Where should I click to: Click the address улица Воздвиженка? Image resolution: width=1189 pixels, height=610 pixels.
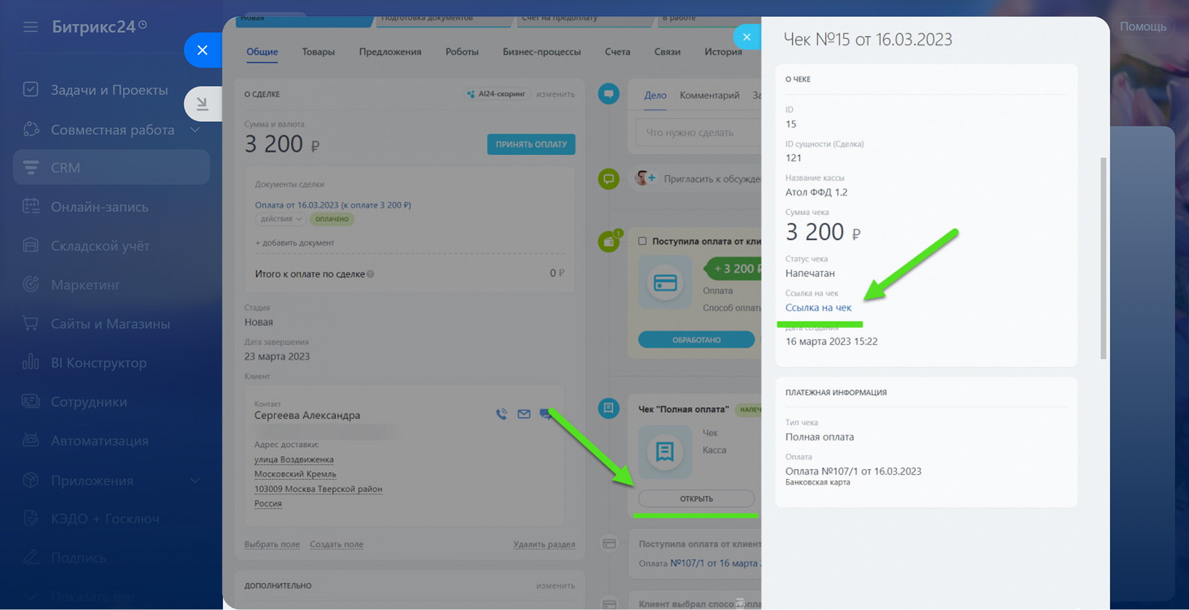[294, 460]
